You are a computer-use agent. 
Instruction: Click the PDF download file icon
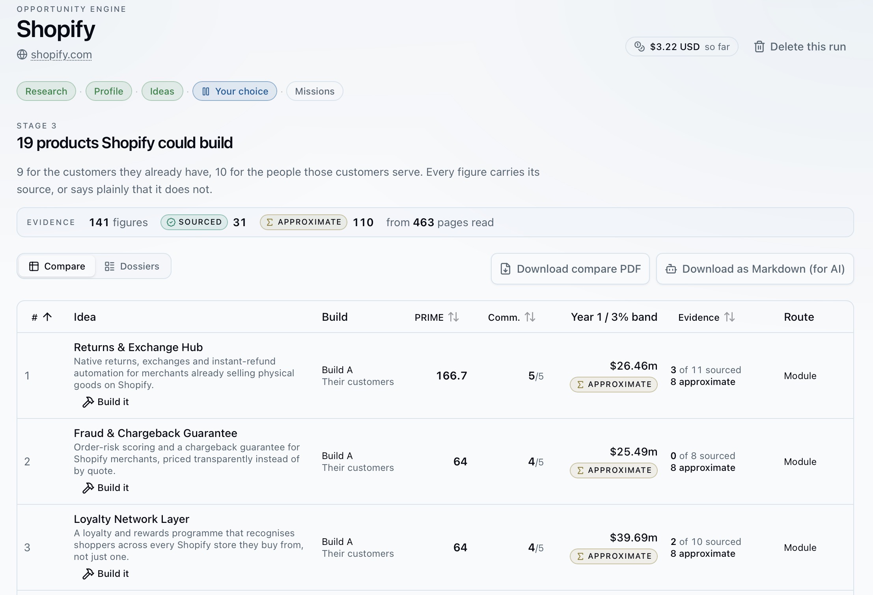506,269
